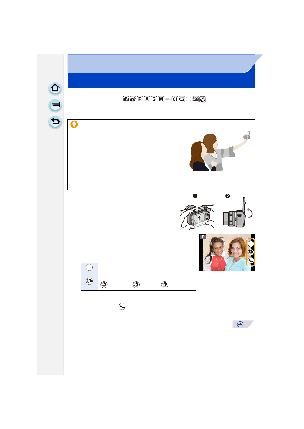Select the C1 custom mode icon
Screen dimensions: 304x429
point(175,99)
